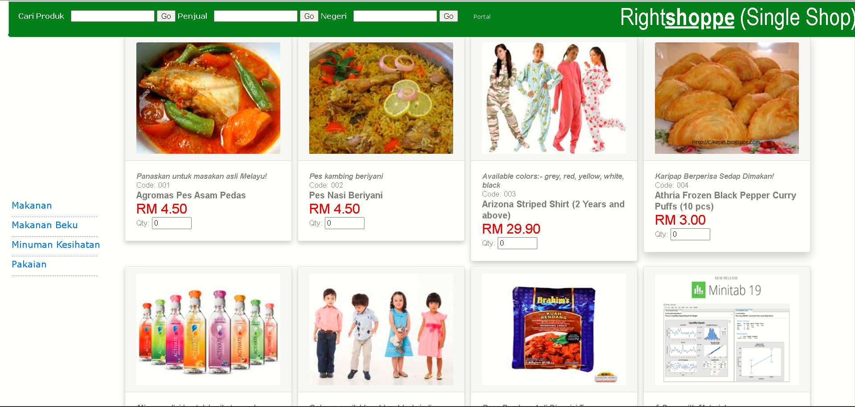Select the Makanan Beku category
855x407 pixels.
pyautogui.click(x=45, y=225)
